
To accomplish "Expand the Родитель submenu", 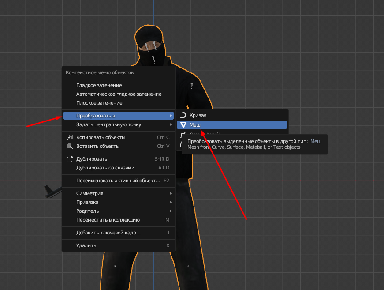I will pyautogui.click(x=87, y=211).
